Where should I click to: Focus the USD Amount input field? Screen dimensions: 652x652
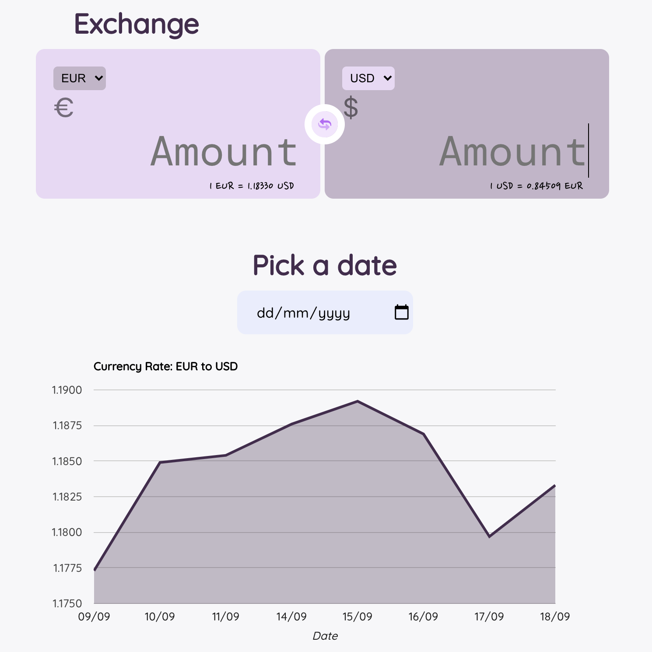pyautogui.click(x=512, y=151)
